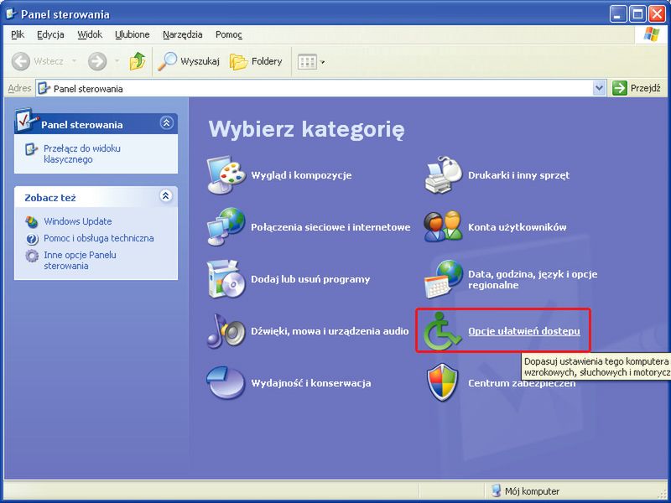The width and height of the screenshot is (671, 503).
Task: Click the Windows Update icon in sidebar
Action: pos(32,222)
